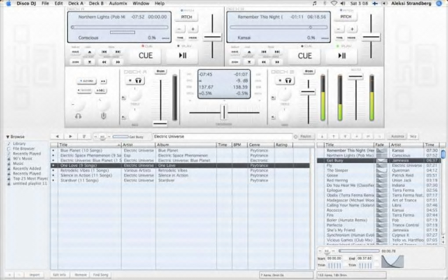Eject the track from Deck A
This screenshot has width=448, height=280.
coord(90,52)
